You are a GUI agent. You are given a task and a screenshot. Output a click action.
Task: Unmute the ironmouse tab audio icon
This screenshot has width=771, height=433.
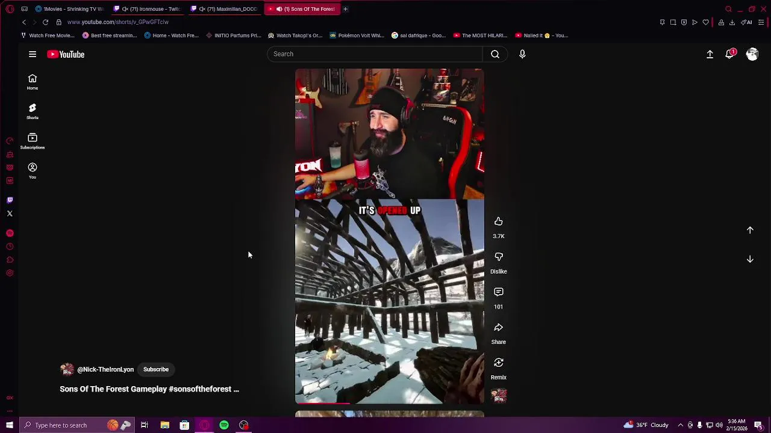[125, 9]
